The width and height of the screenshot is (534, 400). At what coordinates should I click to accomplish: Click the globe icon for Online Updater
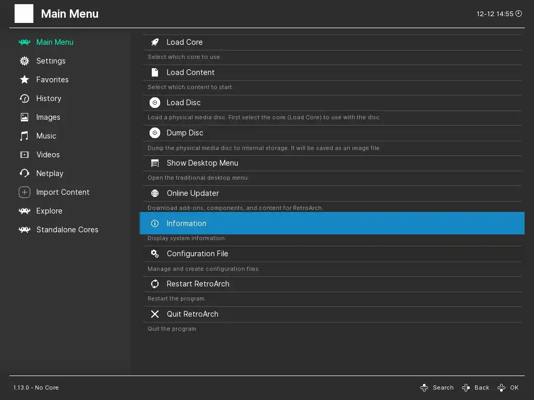click(x=155, y=193)
